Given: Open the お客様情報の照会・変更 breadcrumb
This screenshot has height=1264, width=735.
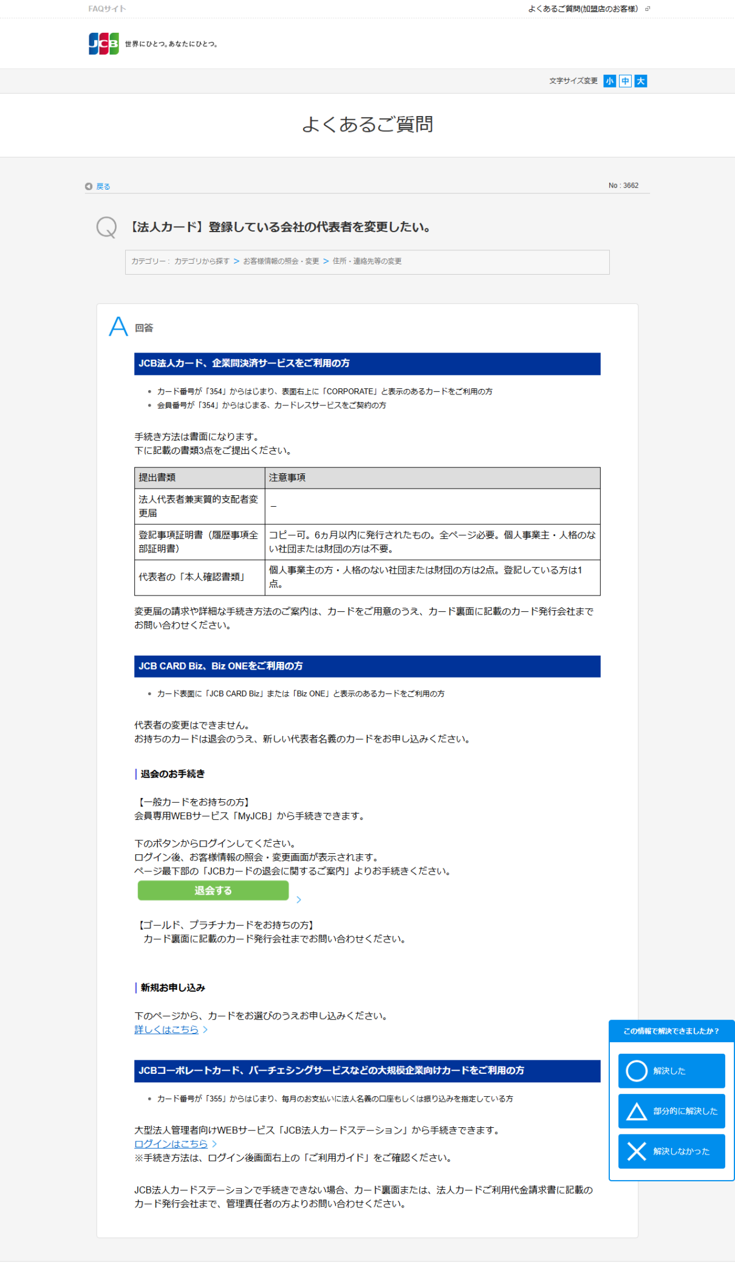Looking at the screenshot, I should 281,261.
